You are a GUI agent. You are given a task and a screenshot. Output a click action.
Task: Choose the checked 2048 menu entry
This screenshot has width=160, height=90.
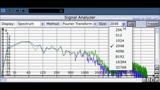click(x=120, y=46)
